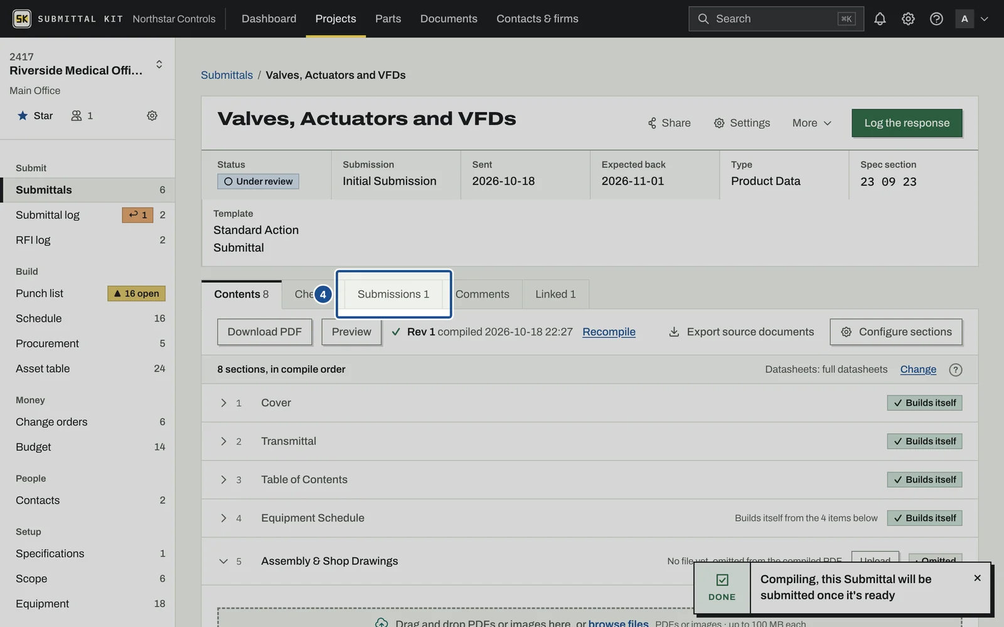View project members count icon
The image size is (1004, 627).
(x=82, y=115)
